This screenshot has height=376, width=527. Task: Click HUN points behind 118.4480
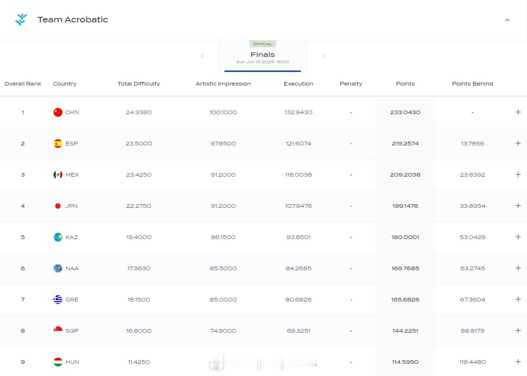coord(473,362)
